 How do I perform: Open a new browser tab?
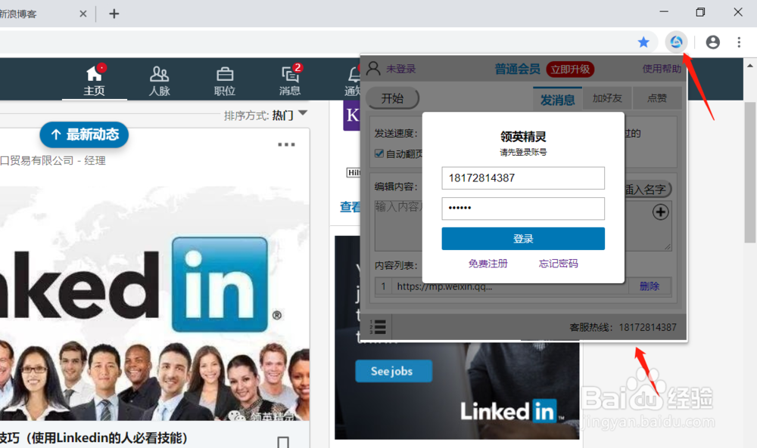tap(114, 14)
